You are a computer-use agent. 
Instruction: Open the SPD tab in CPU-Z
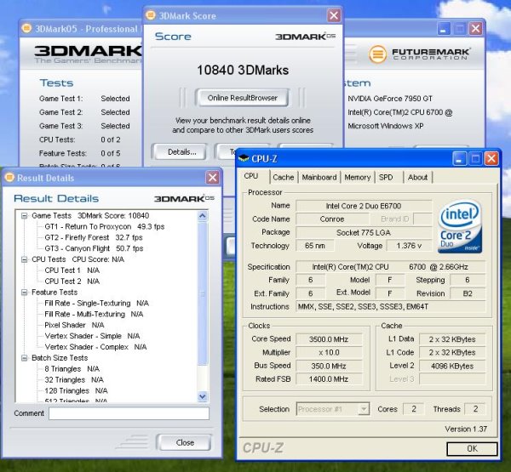tap(386, 178)
